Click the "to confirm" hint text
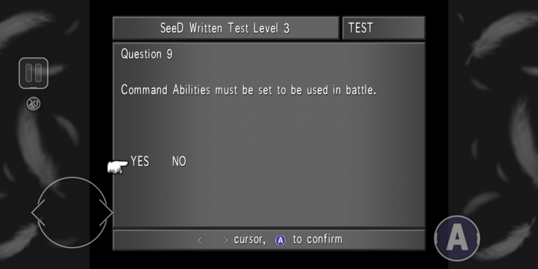The width and height of the screenshot is (538, 269). point(317,240)
